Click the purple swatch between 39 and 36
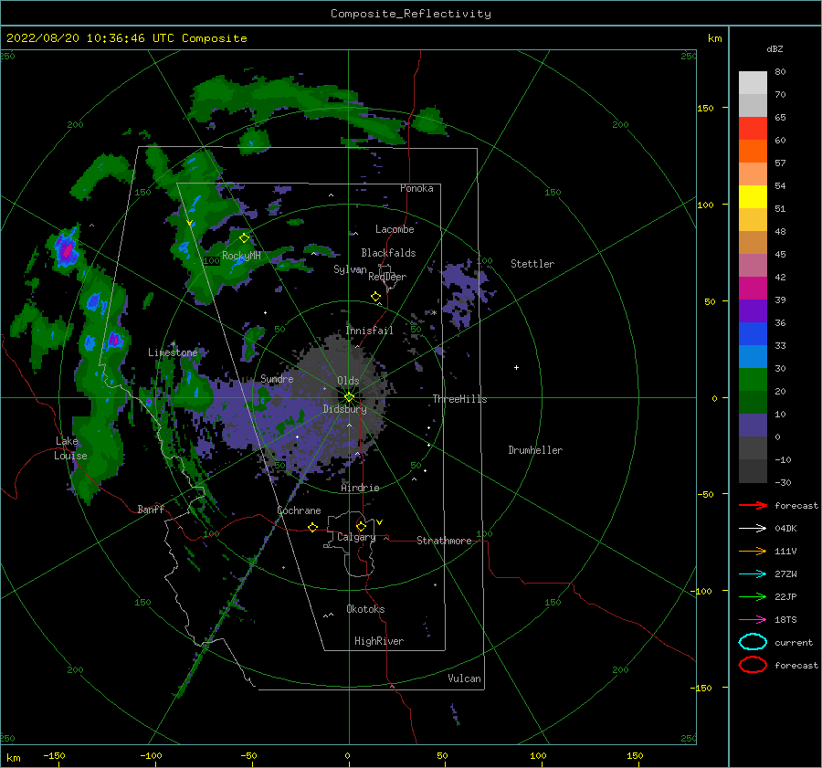This screenshot has height=768, width=822. coord(753,310)
